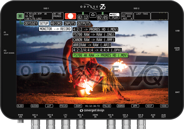Toggle the OLED button

(20, 106)
